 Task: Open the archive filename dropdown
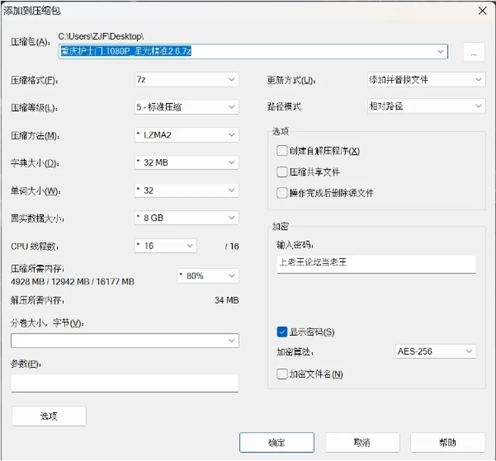pos(440,51)
